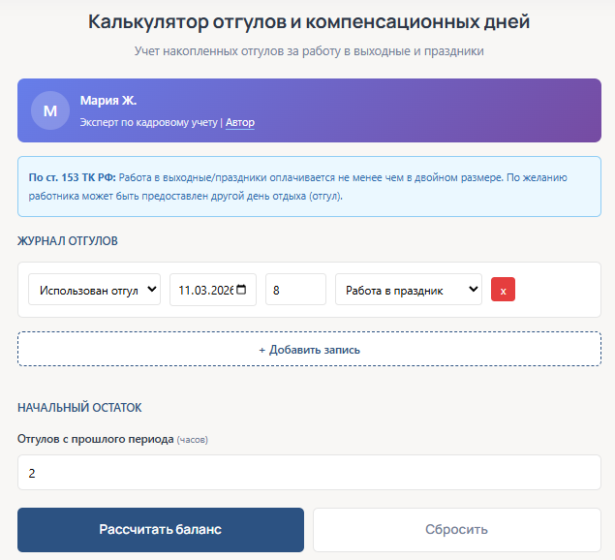
Task: Click the "НАЧАЛЬНЫЙ ОСТАТОК" section heading
Action: tap(79, 408)
